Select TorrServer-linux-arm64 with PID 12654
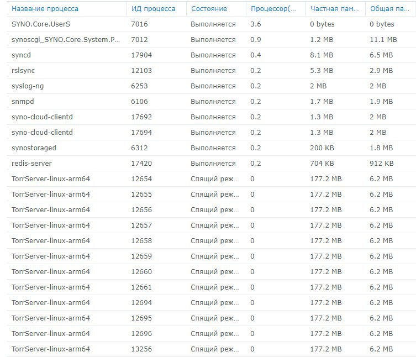The height and width of the screenshot is (357, 416). [x=51, y=179]
